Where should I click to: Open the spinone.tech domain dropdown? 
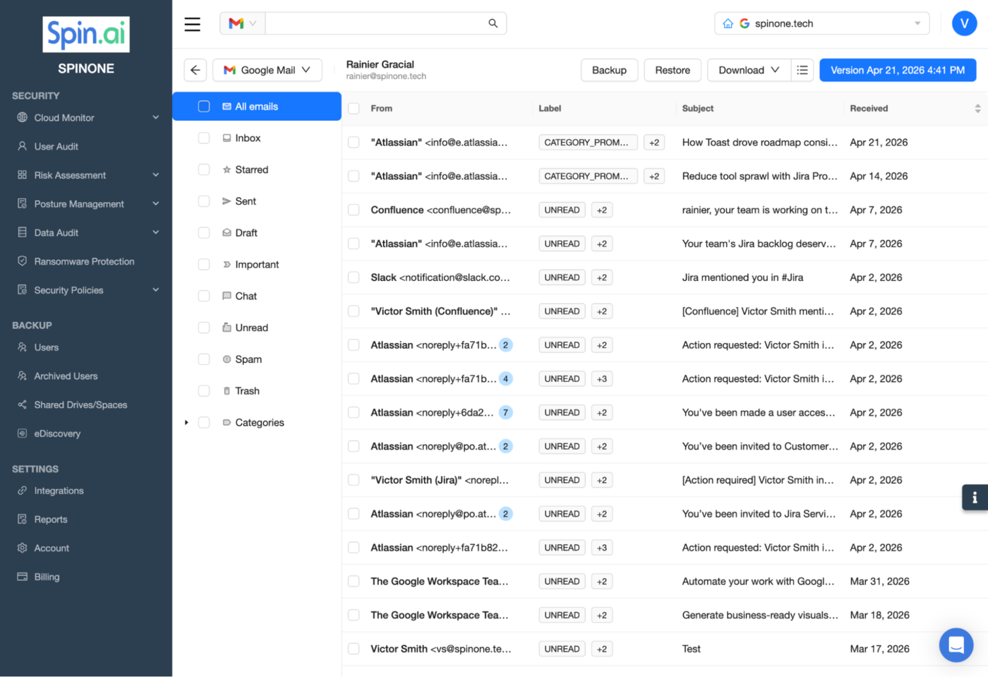821,23
